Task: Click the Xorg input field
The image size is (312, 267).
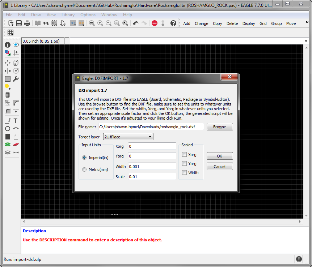Action: click(152, 146)
